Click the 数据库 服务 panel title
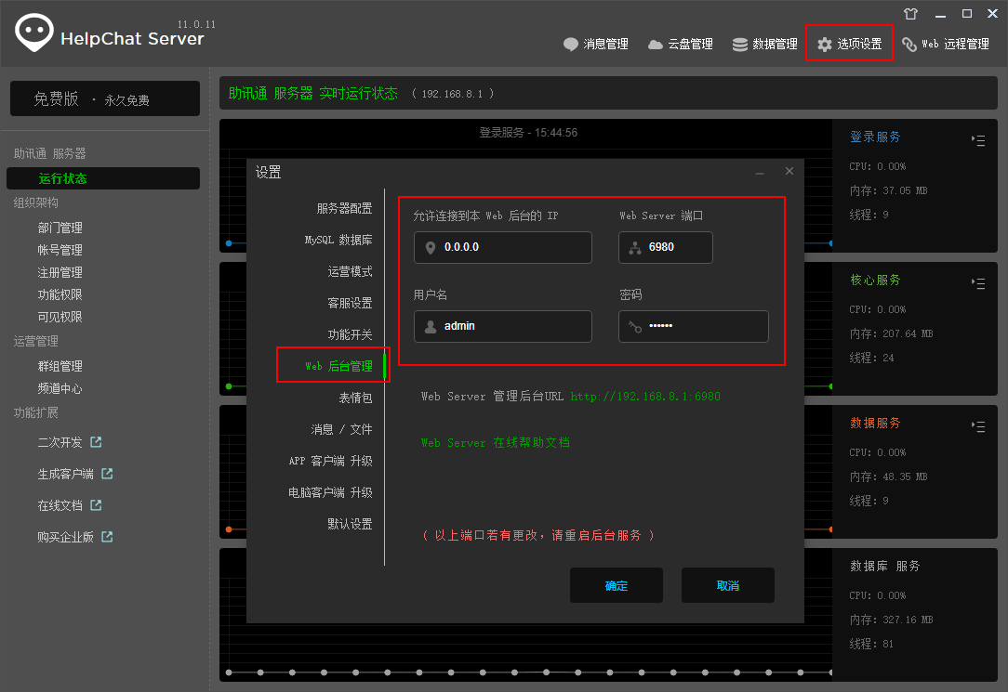 pyautogui.click(x=884, y=566)
